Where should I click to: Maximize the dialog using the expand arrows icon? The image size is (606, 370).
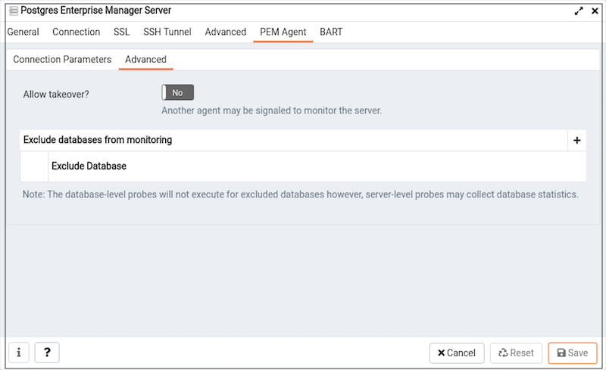click(x=579, y=11)
